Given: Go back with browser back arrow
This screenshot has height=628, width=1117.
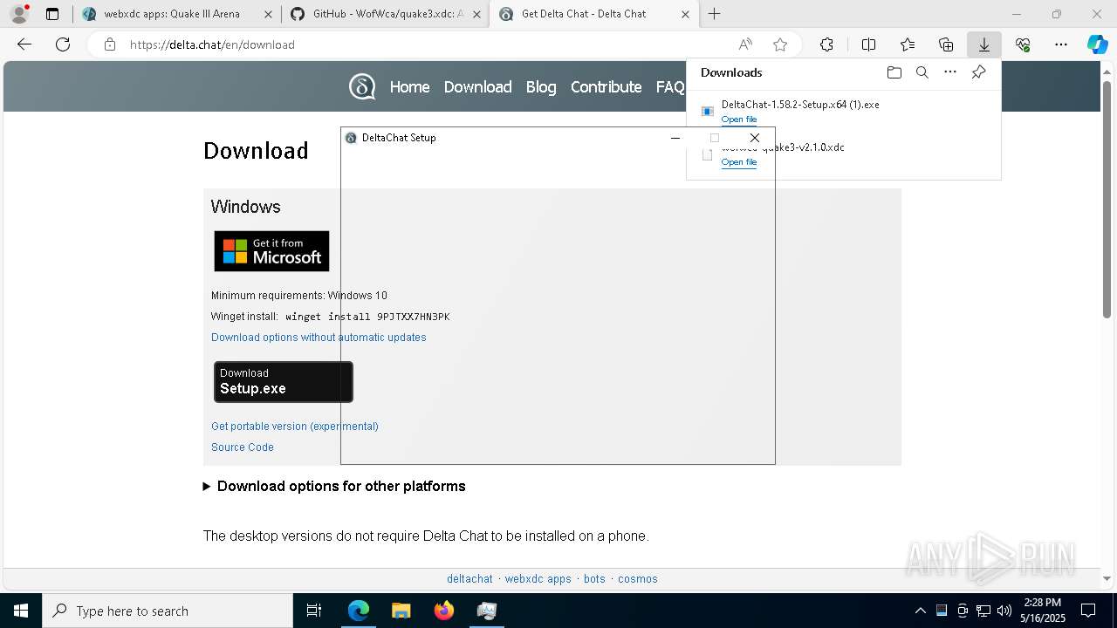Looking at the screenshot, I should [24, 44].
